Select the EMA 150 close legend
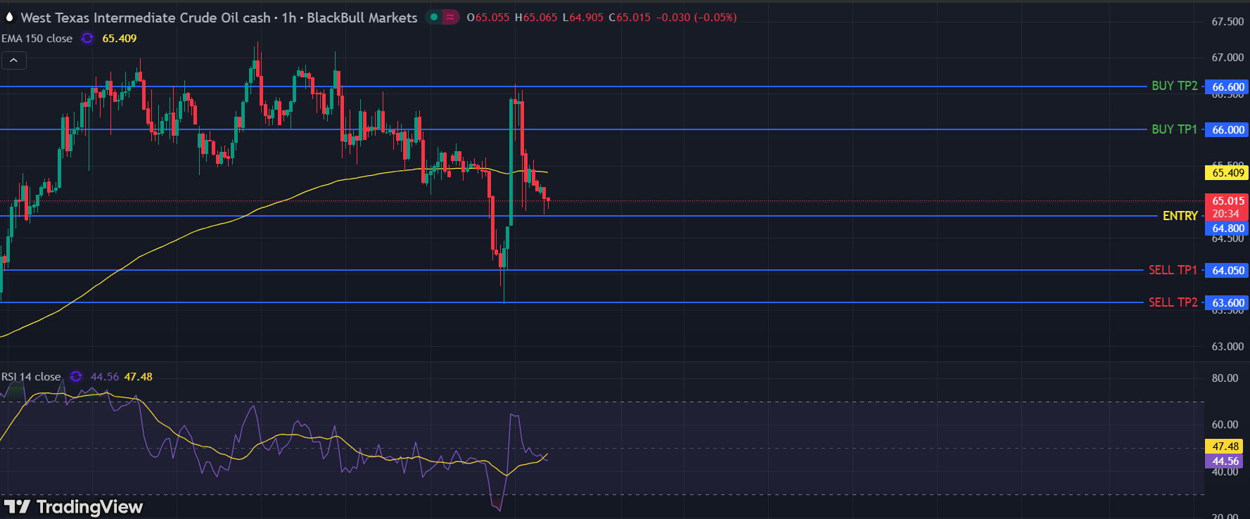The image size is (1250, 519). coord(37,39)
